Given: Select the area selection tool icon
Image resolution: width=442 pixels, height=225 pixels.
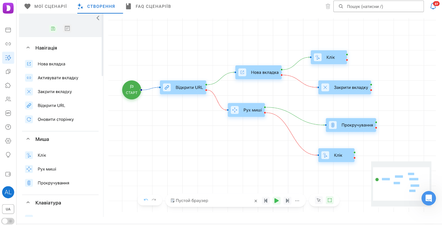Looking at the screenshot, I should click(330, 200).
